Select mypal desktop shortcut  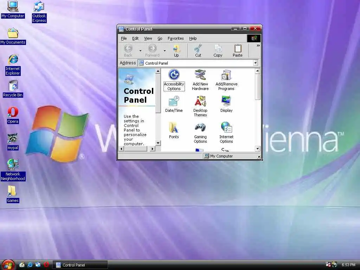pyautogui.click(x=13, y=142)
